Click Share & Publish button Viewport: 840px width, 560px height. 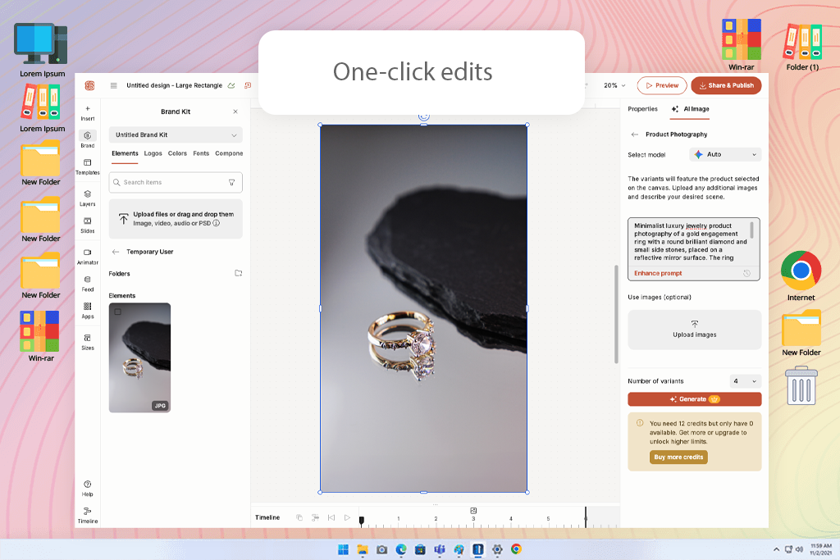point(727,85)
